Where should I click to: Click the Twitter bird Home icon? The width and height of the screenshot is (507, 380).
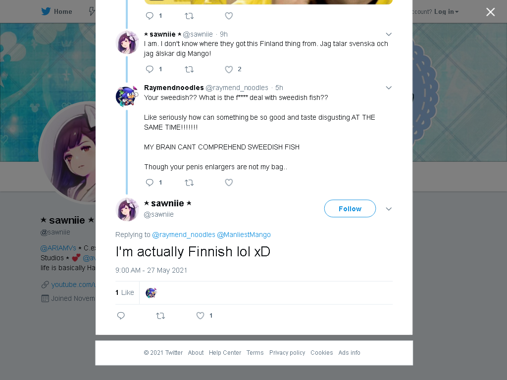point(46,12)
